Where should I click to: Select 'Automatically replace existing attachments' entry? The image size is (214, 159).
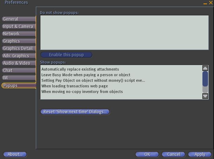(80, 69)
